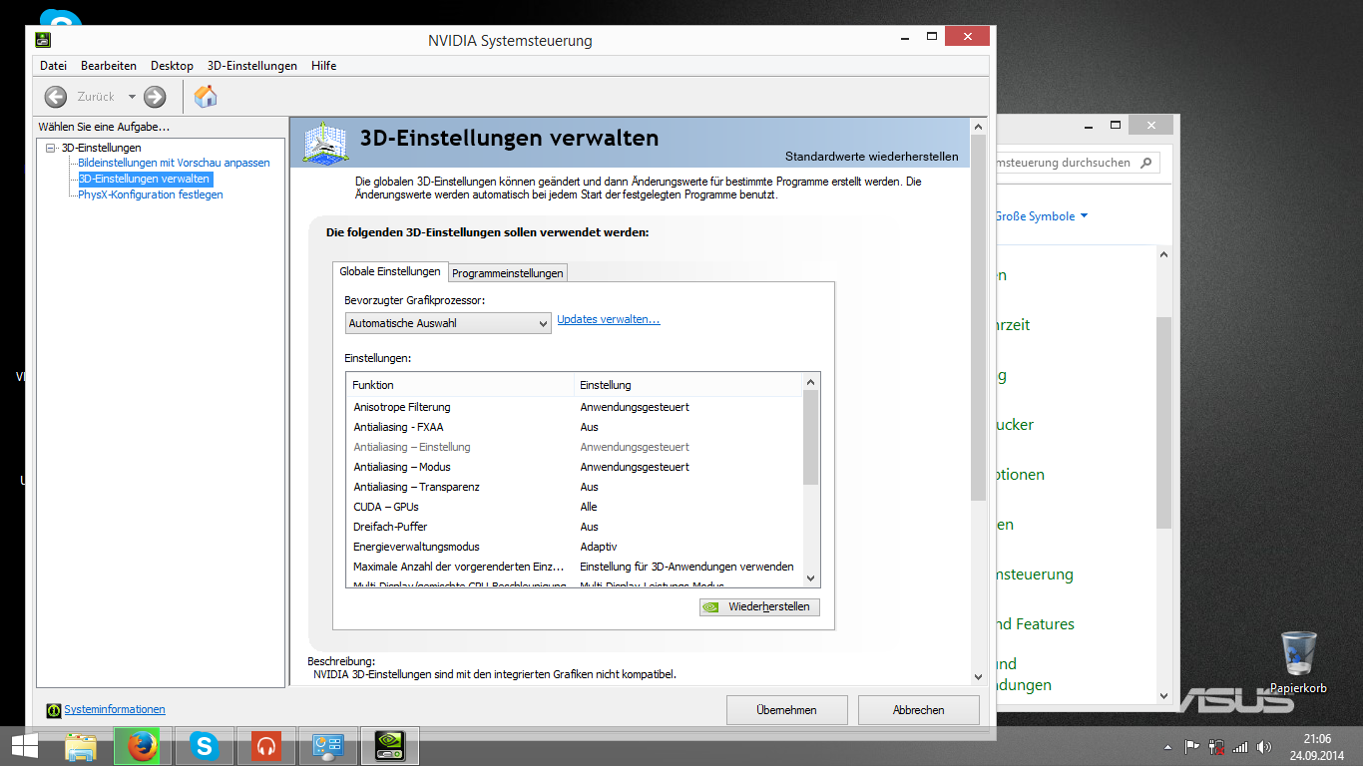Select the Energieverwaltungsmodus row
Image resolution: width=1363 pixels, height=766 pixels.
575,547
